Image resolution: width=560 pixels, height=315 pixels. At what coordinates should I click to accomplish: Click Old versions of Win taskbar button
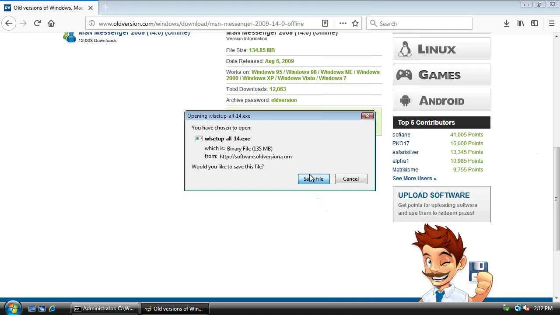click(175, 309)
